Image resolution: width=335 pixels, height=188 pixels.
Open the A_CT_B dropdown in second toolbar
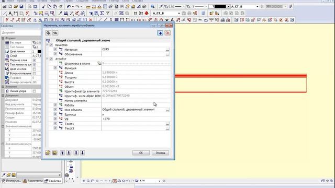click(x=179, y=13)
